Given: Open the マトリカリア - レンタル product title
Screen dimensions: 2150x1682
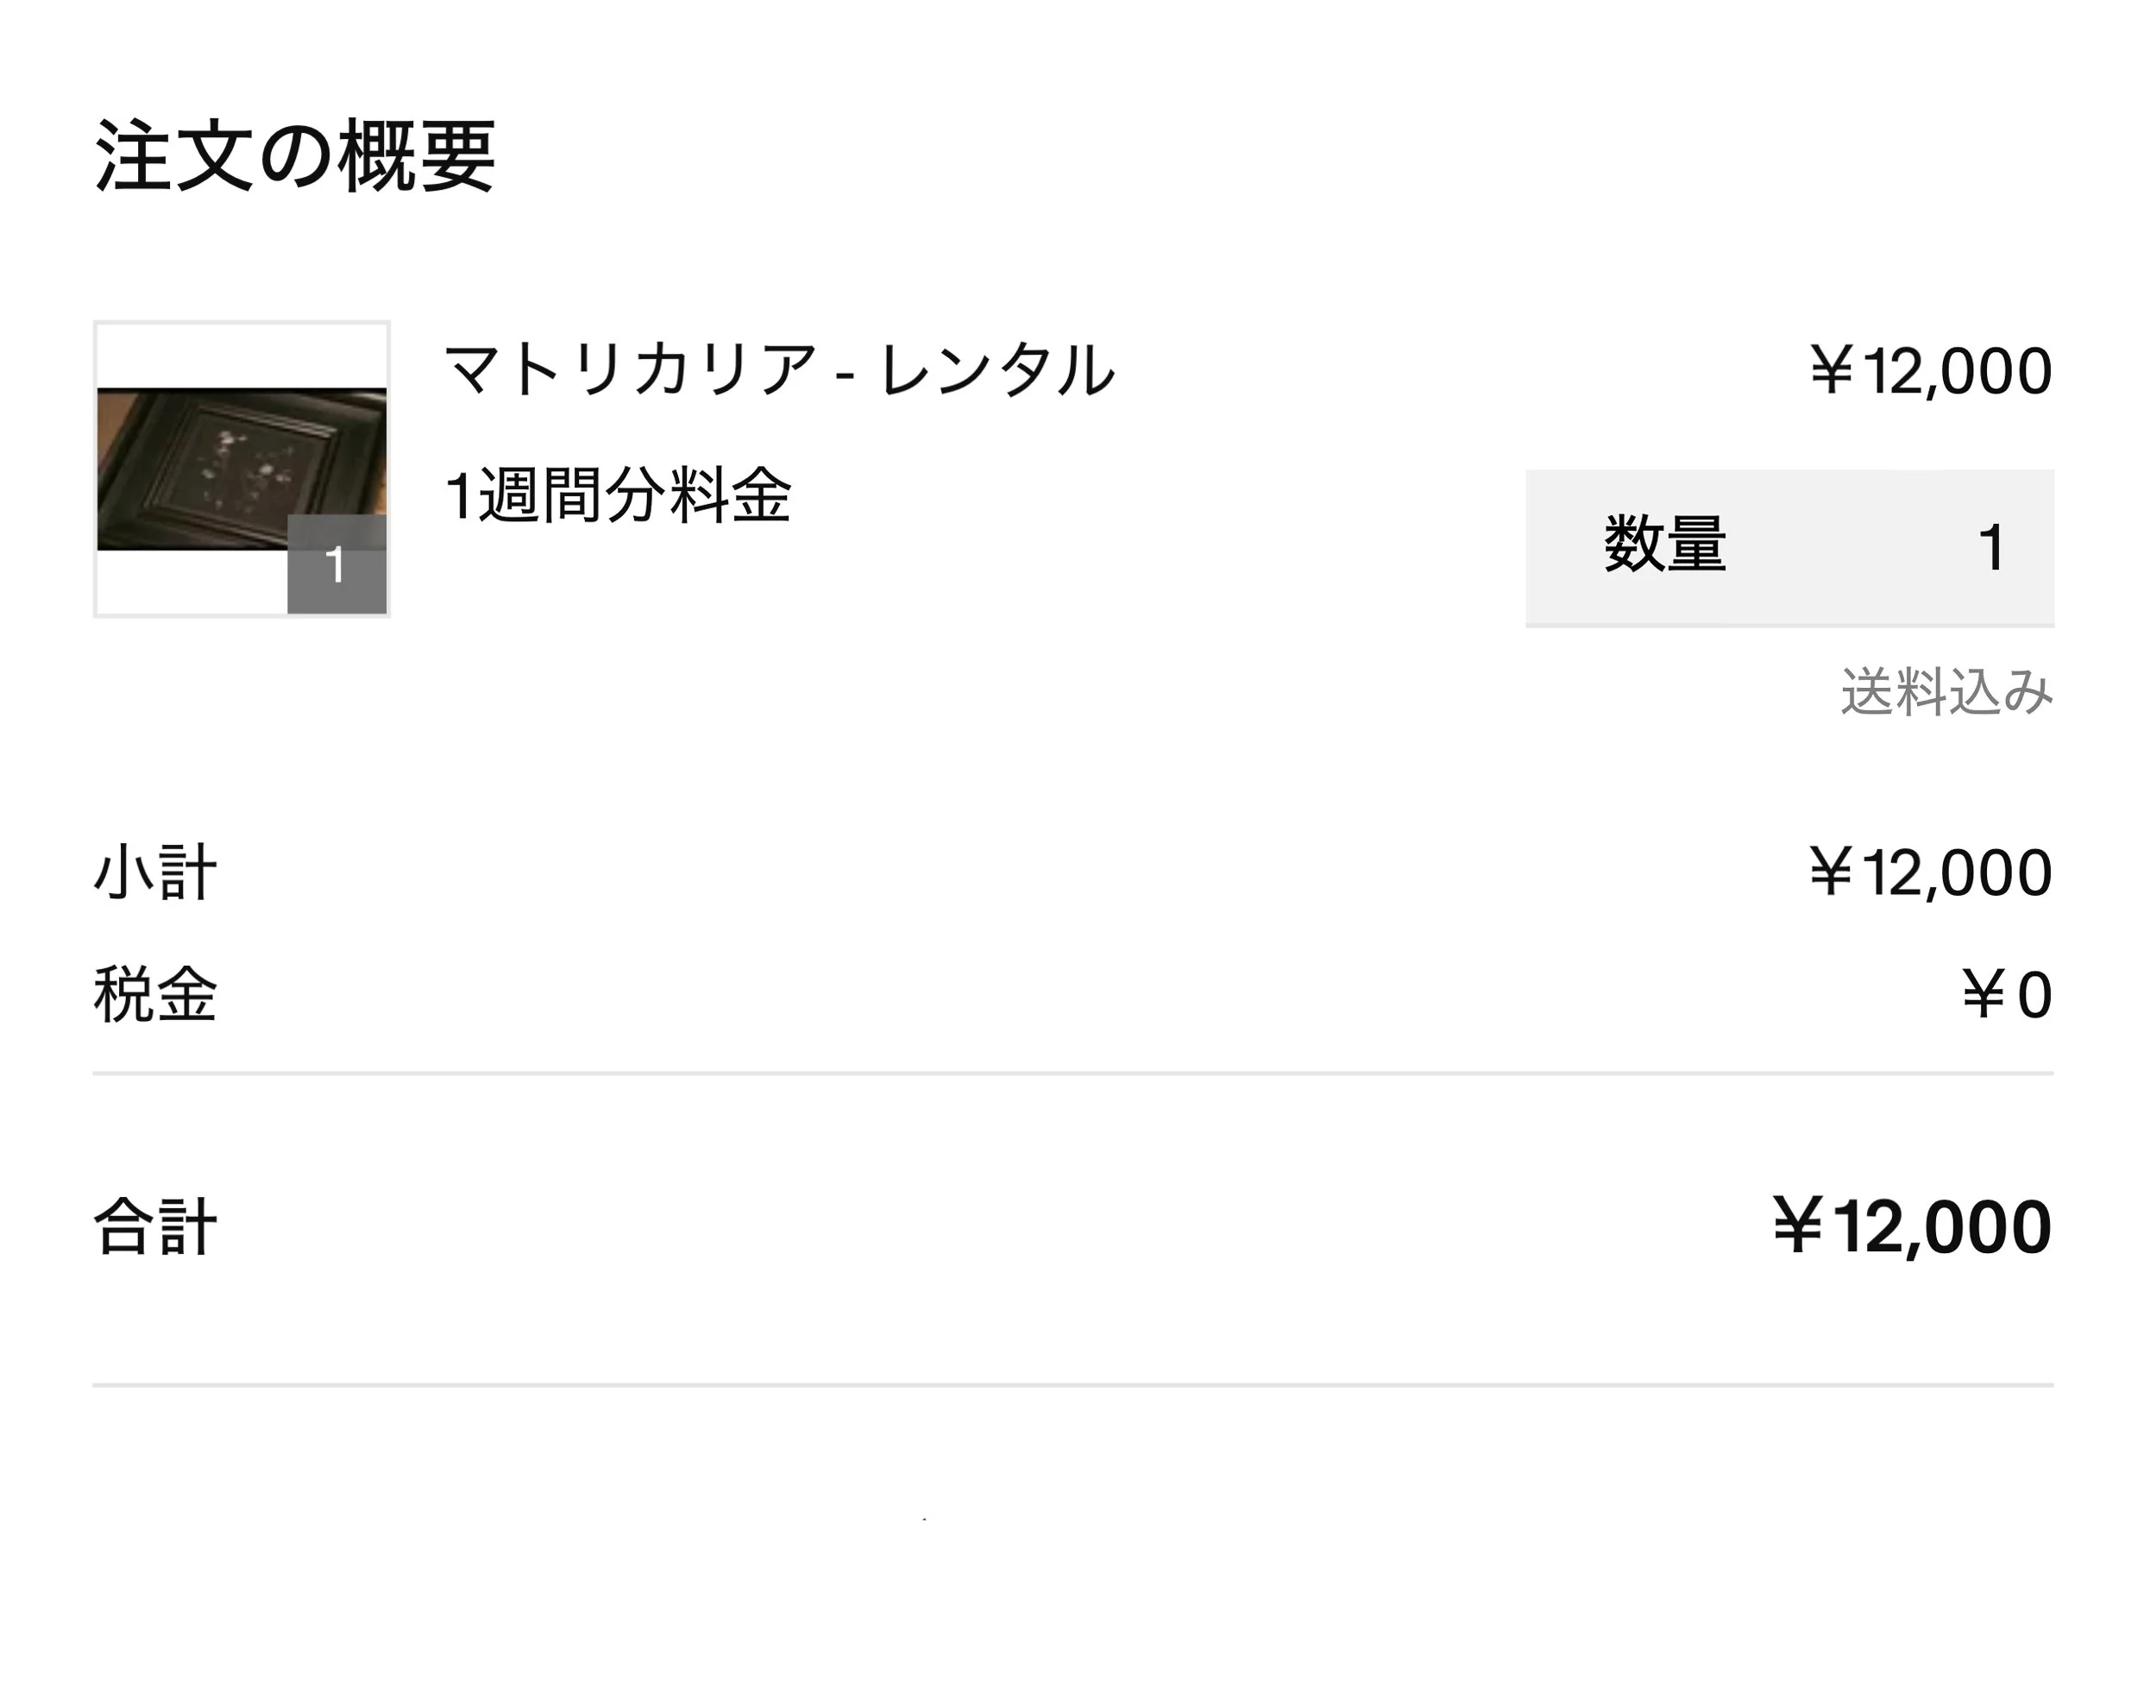Looking at the screenshot, I should pos(780,370).
